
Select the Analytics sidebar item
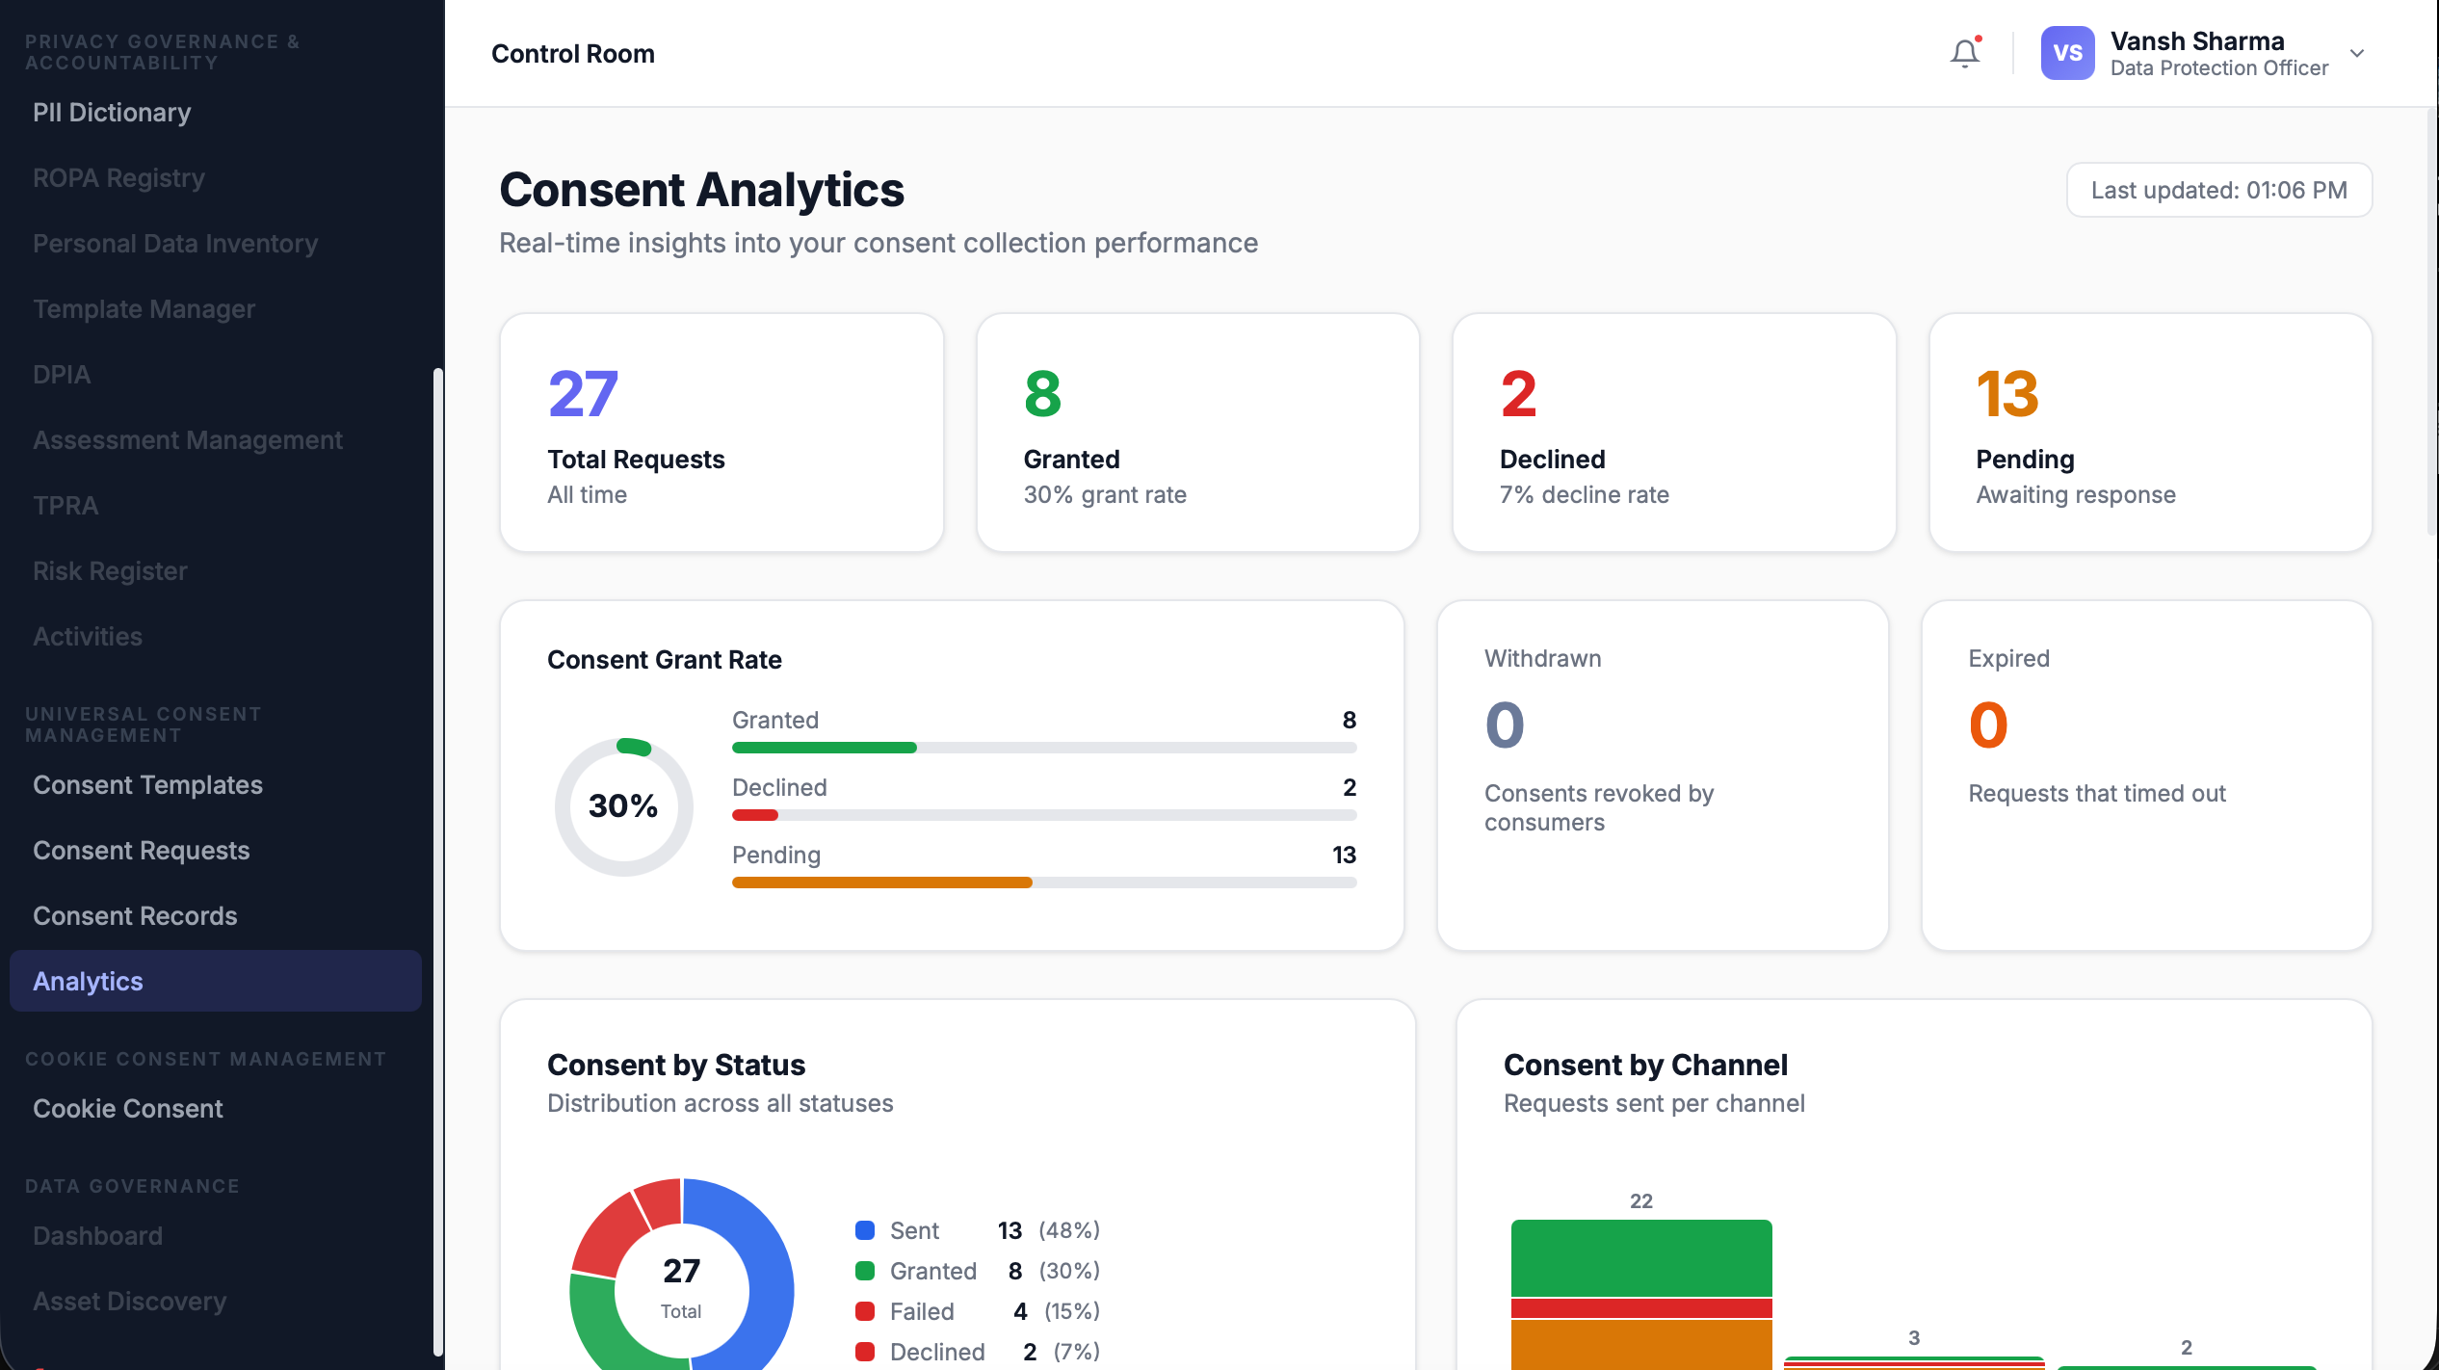coord(216,981)
